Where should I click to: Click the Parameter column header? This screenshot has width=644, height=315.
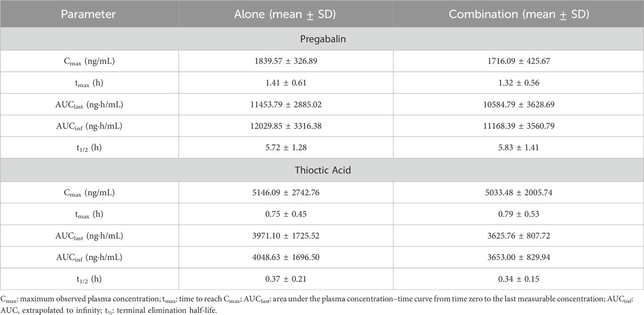[89, 13]
